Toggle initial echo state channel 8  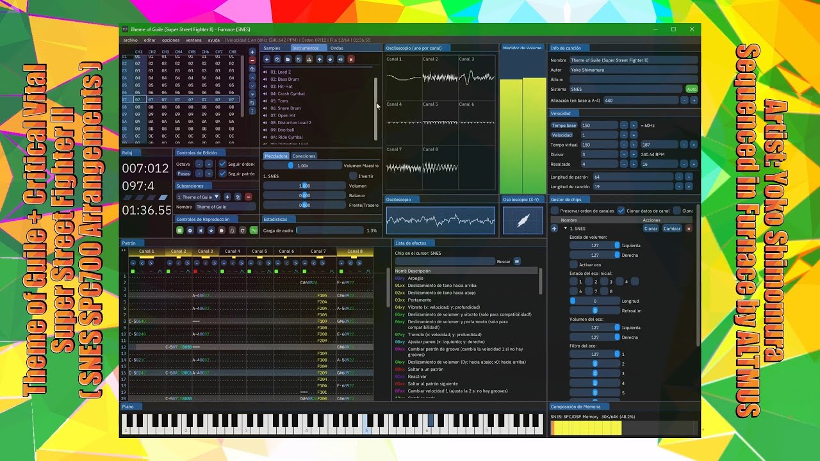click(x=604, y=291)
